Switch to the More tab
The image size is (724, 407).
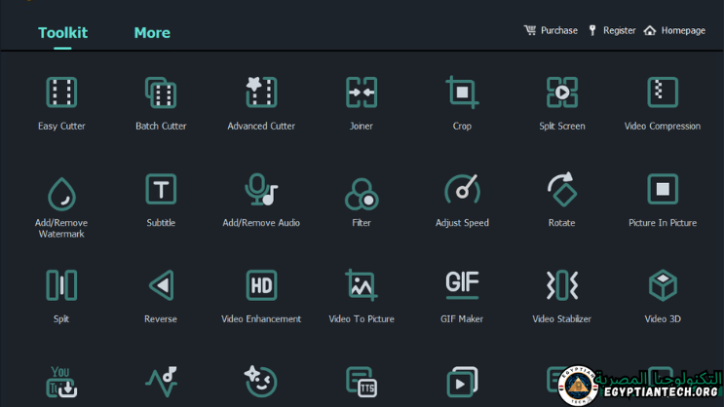click(152, 33)
